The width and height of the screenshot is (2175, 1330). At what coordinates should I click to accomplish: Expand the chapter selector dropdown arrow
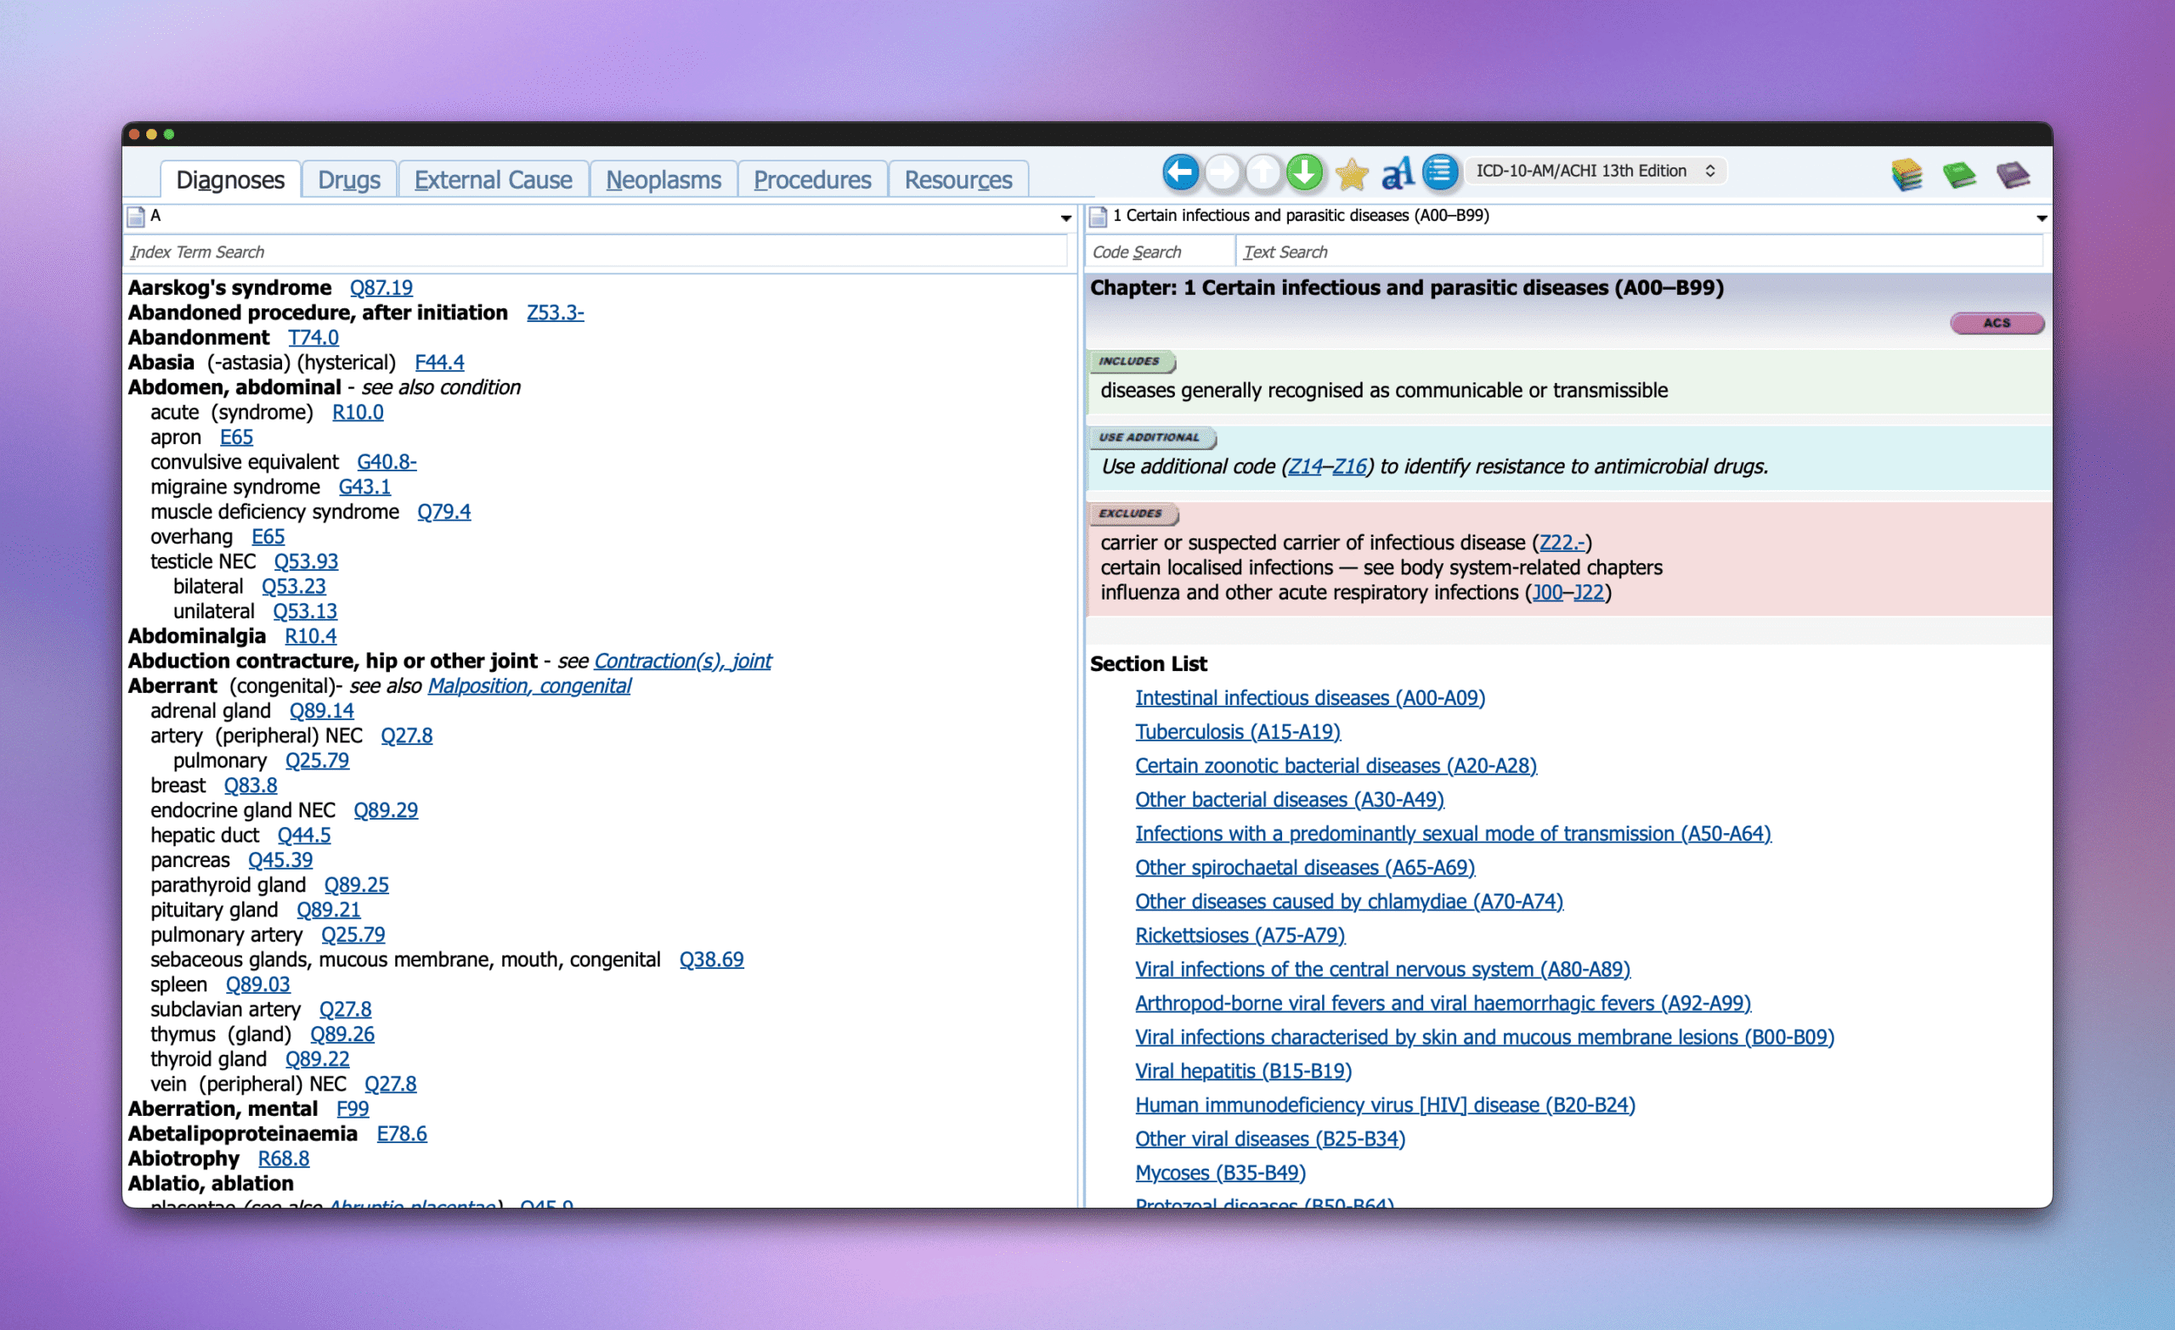[2041, 218]
